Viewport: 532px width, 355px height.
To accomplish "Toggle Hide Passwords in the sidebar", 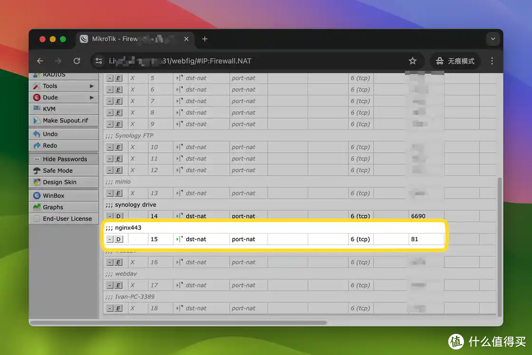I will coord(65,159).
